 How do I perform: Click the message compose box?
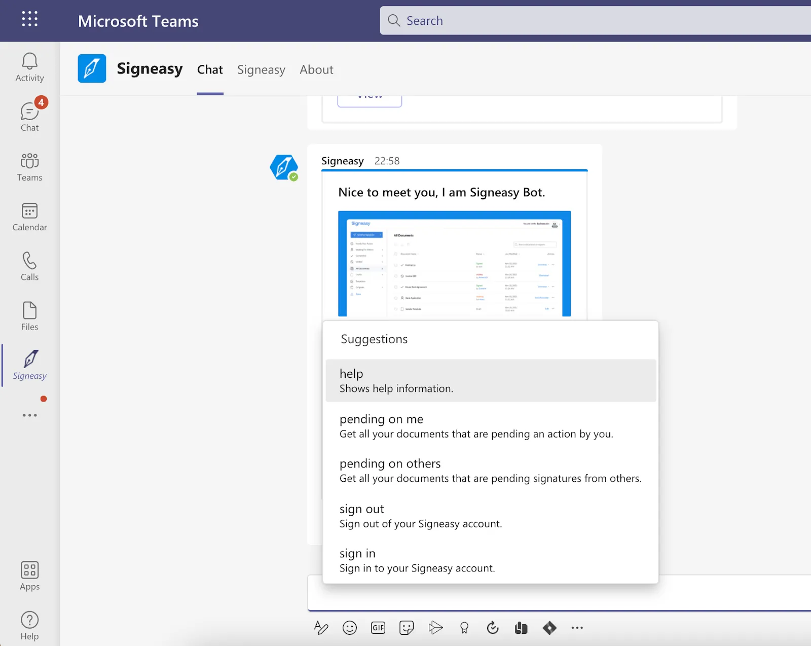[x=559, y=596]
